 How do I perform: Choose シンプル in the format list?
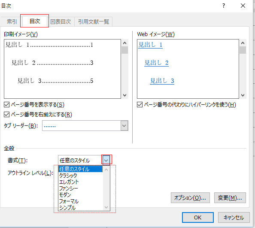point(80,208)
